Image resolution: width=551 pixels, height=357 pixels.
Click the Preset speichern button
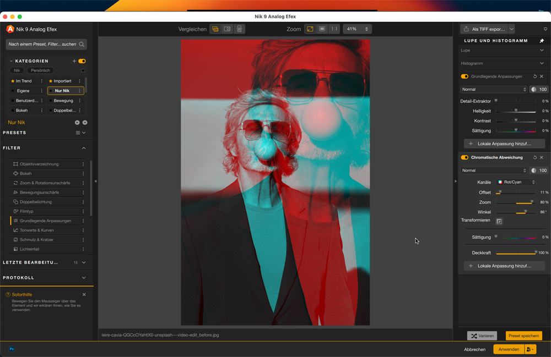point(523,336)
